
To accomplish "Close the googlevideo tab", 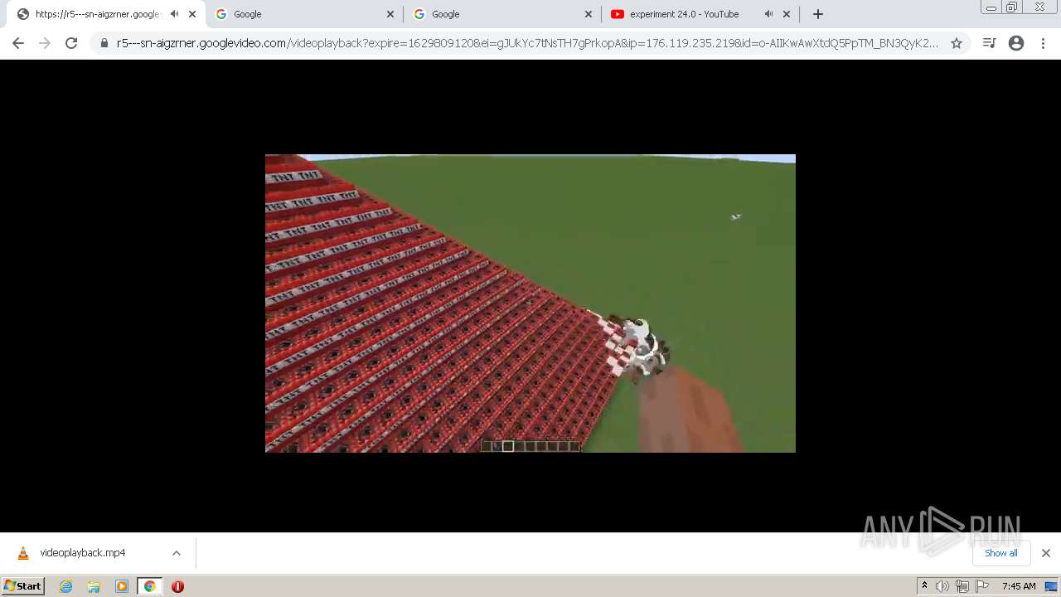I will (x=192, y=14).
